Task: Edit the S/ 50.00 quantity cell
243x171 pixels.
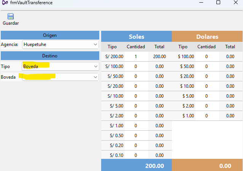Action: coord(136,76)
